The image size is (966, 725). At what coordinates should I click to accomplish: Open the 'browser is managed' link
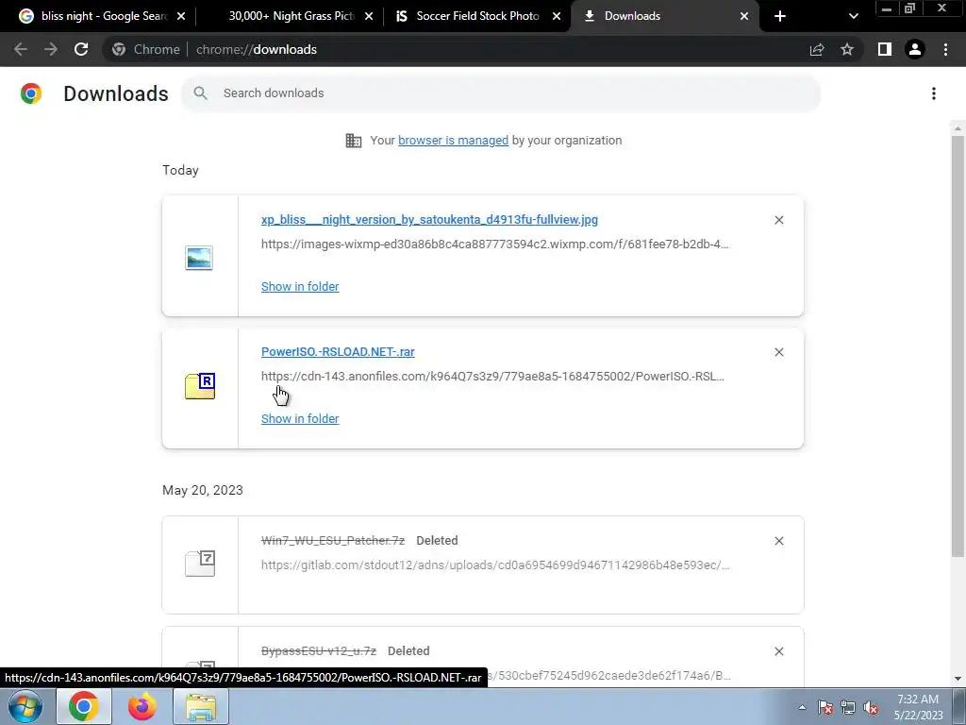[454, 140]
